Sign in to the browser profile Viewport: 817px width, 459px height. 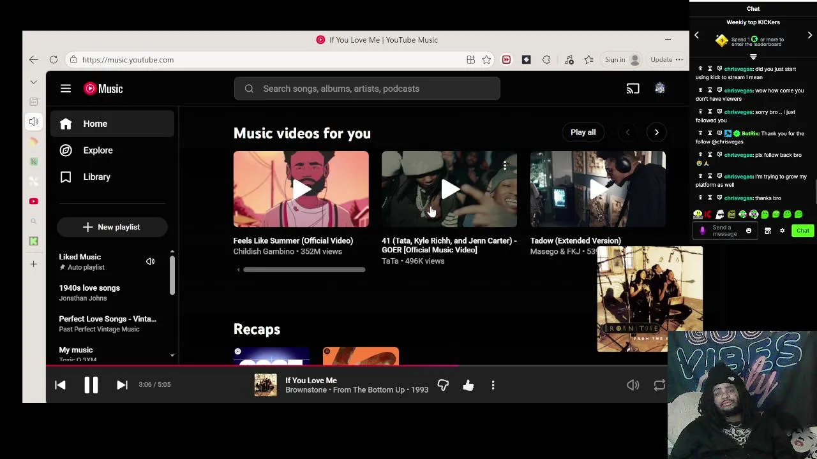[622, 59]
